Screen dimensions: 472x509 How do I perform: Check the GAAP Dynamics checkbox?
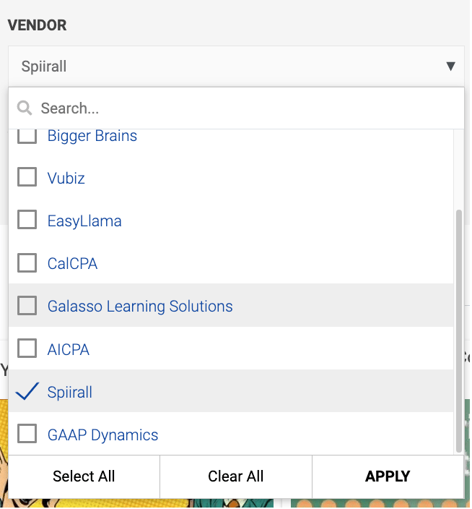[27, 435]
